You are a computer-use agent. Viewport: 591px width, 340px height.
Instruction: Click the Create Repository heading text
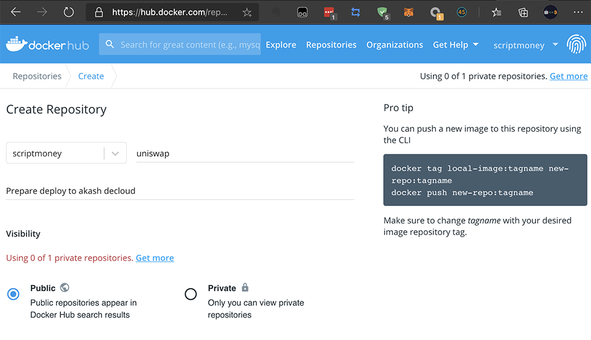tap(56, 109)
